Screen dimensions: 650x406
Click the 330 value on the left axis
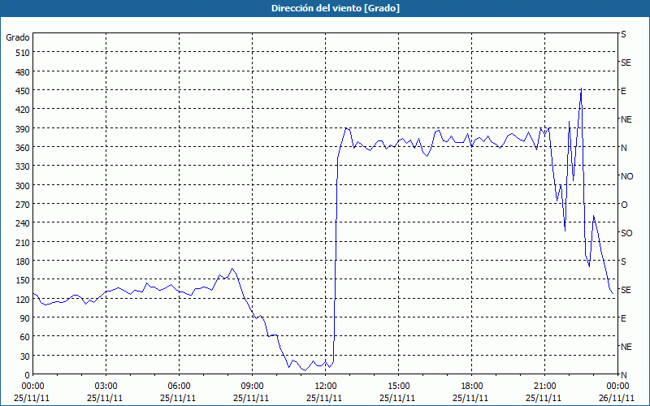(x=23, y=166)
